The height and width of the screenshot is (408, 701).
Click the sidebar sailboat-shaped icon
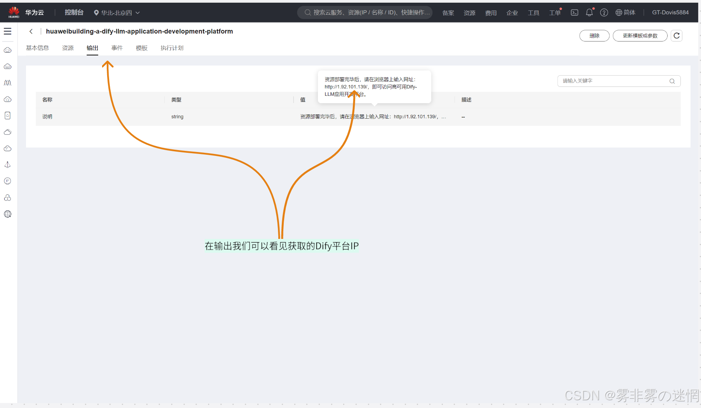(x=7, y=165)
